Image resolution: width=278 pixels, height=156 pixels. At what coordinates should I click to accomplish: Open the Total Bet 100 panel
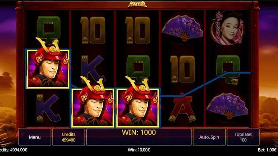(243, 137)
